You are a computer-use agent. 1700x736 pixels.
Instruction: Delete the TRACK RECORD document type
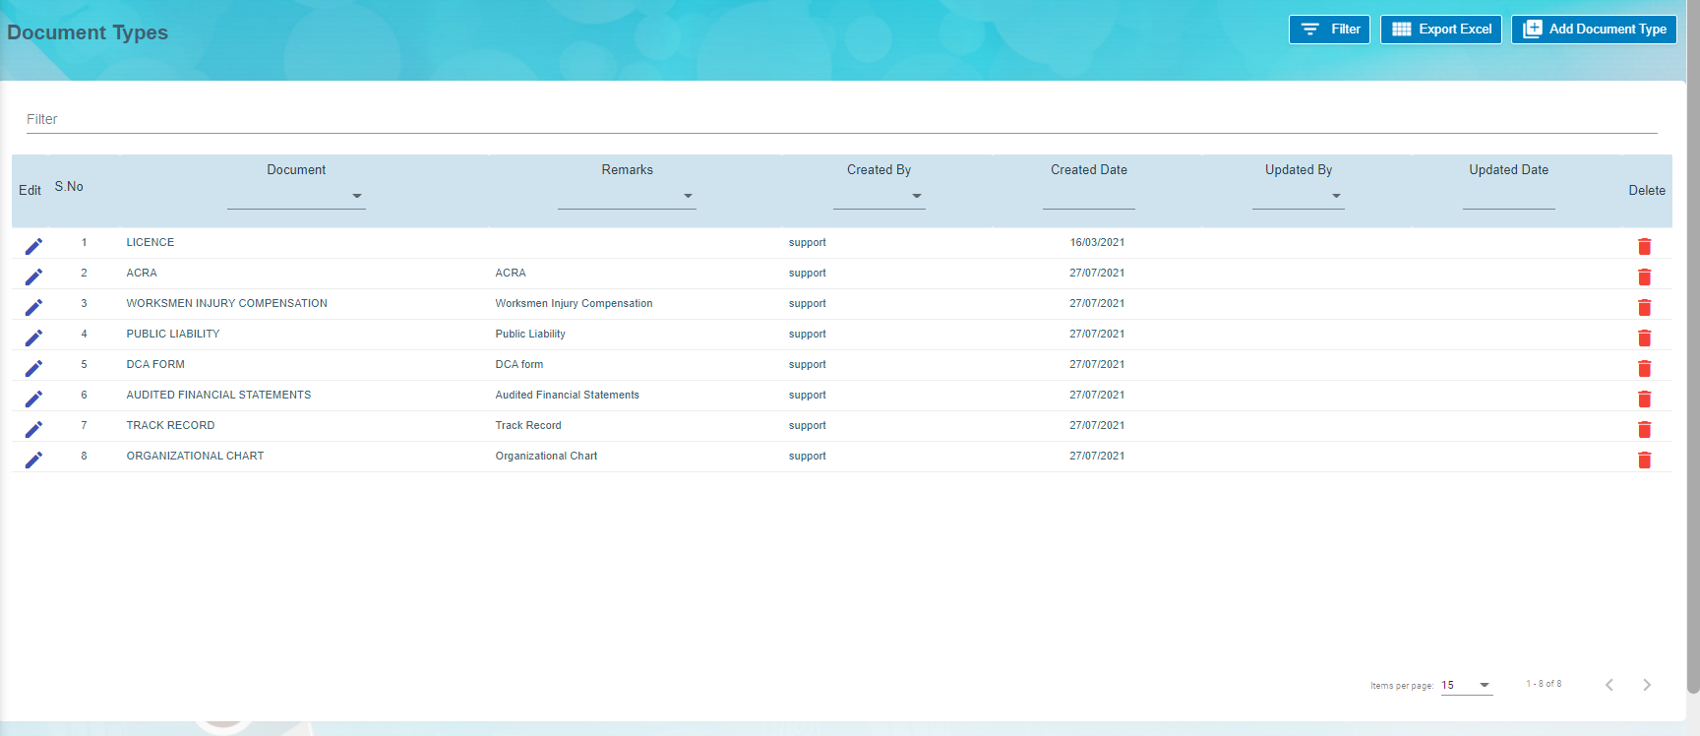click(1644, 429)
